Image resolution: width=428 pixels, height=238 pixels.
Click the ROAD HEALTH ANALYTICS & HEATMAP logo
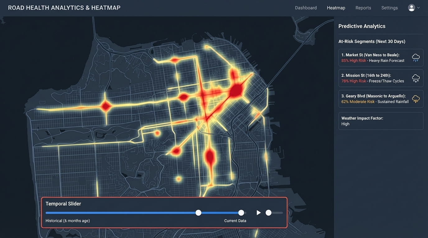64,7
